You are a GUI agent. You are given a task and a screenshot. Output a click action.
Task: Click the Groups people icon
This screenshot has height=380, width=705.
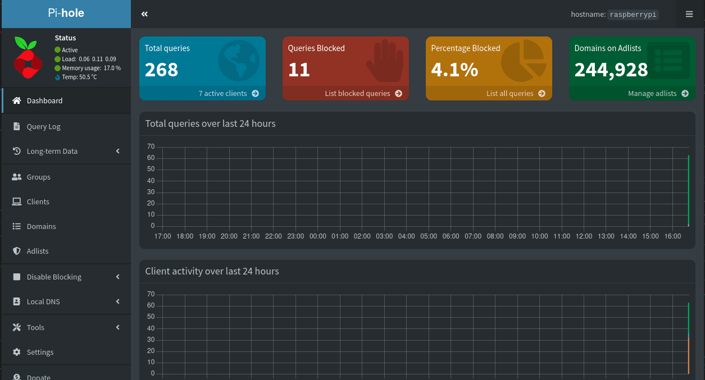click(x=17, y=177)
